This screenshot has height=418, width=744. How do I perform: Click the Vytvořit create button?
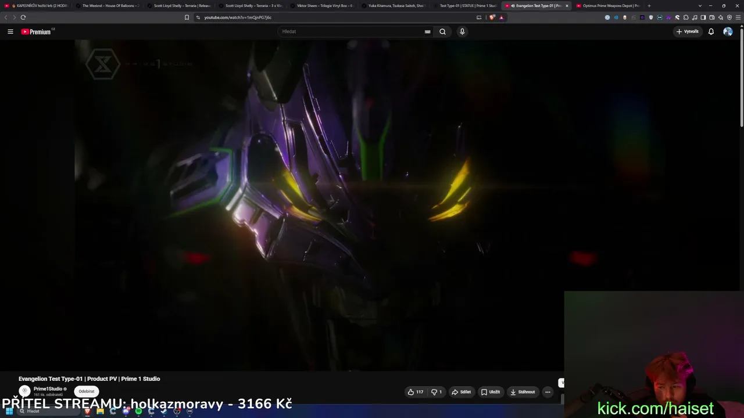tap(687, 31)
